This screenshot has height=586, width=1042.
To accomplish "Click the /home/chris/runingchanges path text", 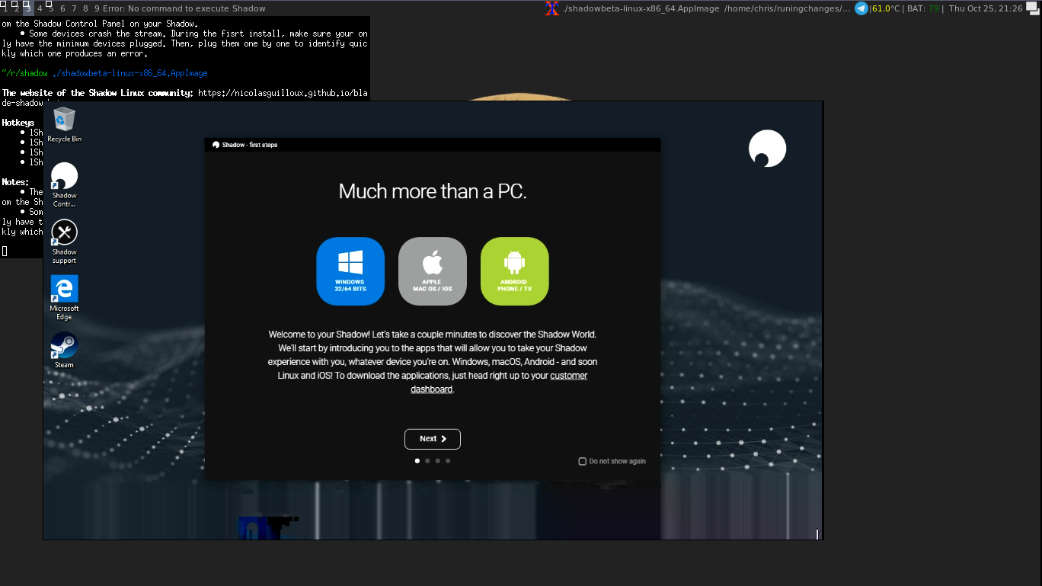I will (x=788, y=8).
